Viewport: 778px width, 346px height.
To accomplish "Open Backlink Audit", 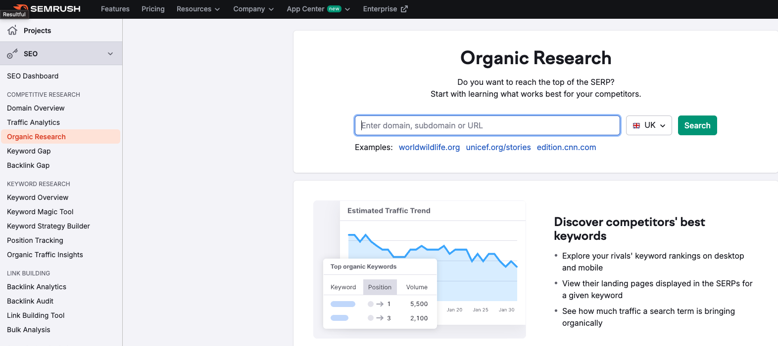I will 30,301.
